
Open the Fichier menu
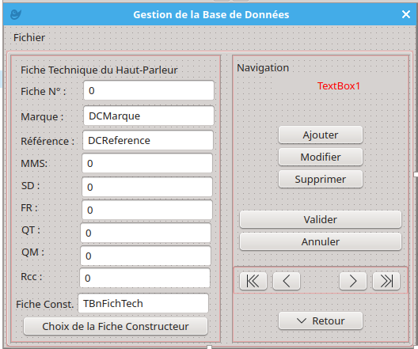29,37
